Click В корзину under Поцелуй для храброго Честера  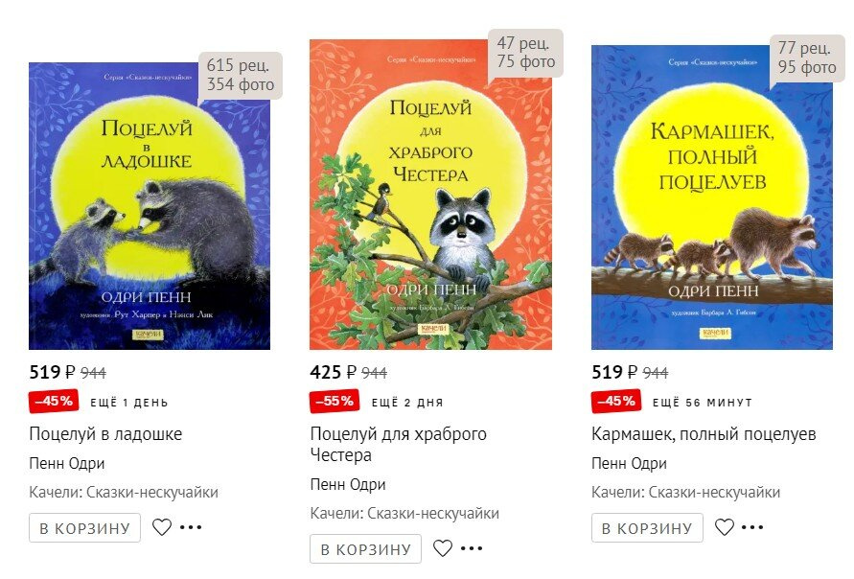pos(366,549)
